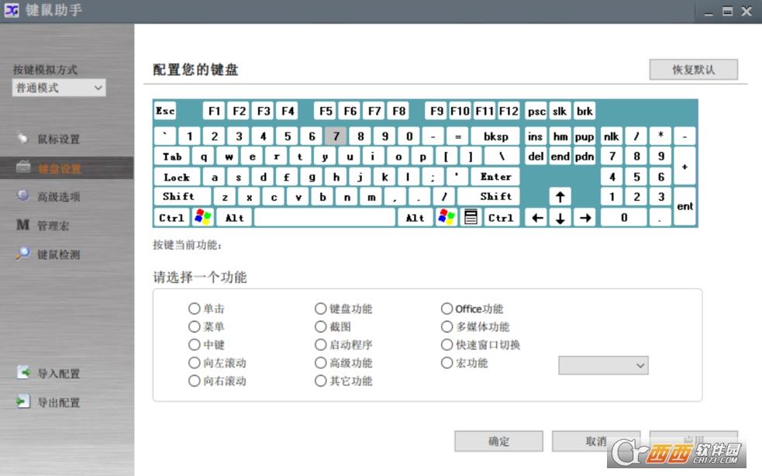Click 导入配置 import configuration
762x476 pixels.
click(x=58, y=374)
